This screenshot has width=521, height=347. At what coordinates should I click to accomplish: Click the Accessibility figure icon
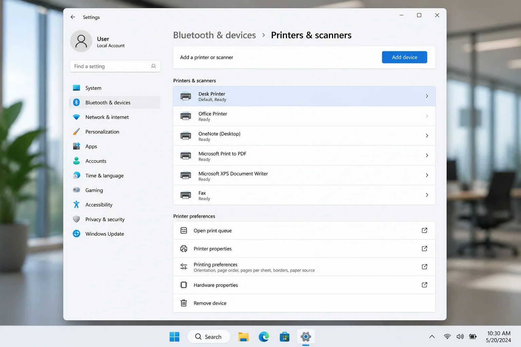(77, 204)
